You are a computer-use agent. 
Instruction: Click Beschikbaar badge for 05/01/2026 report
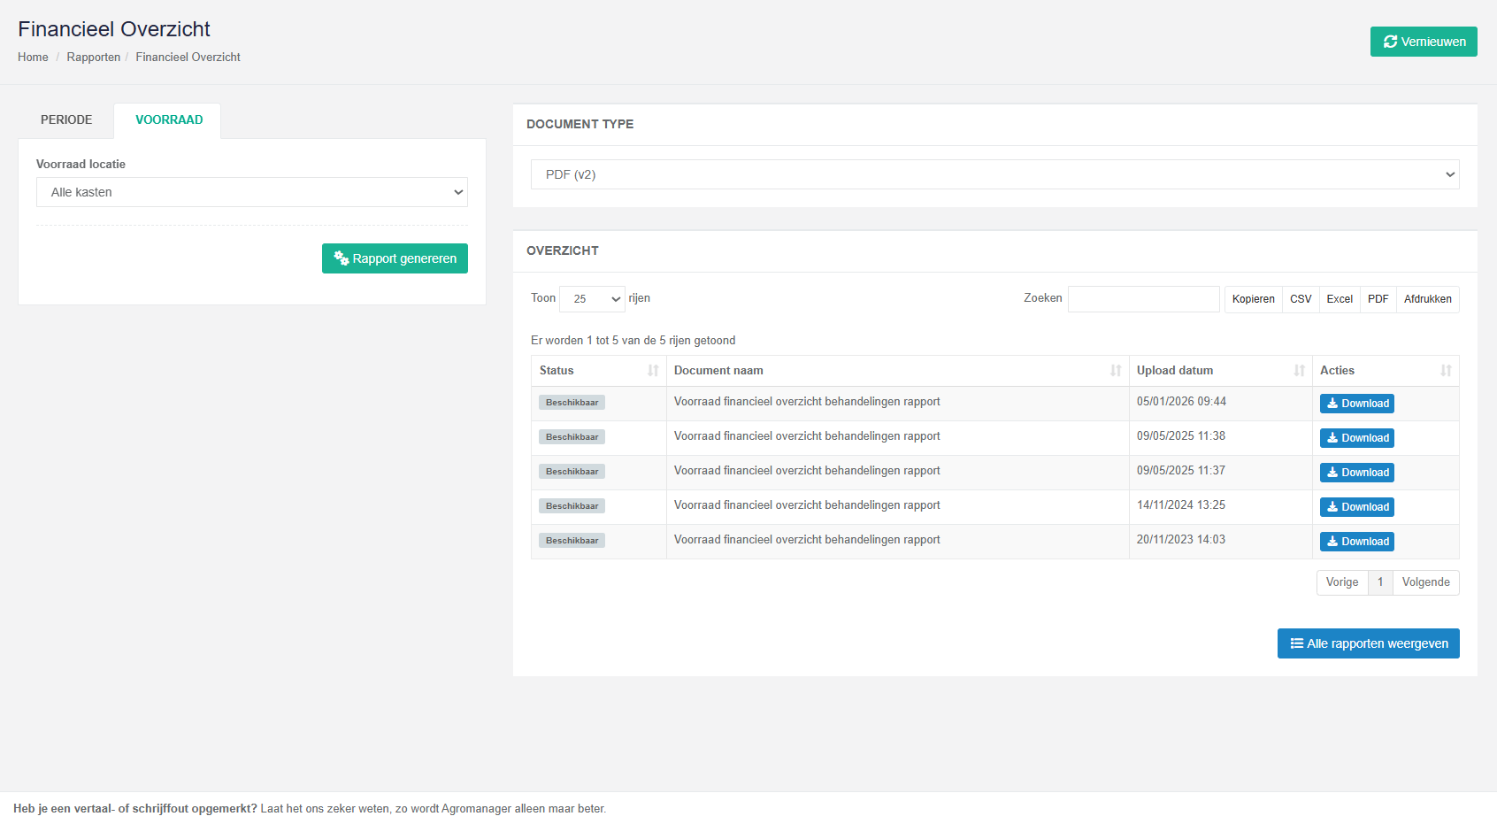(572, 403)
